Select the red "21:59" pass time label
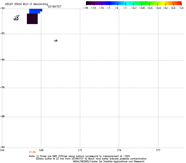 coord(32,152)
